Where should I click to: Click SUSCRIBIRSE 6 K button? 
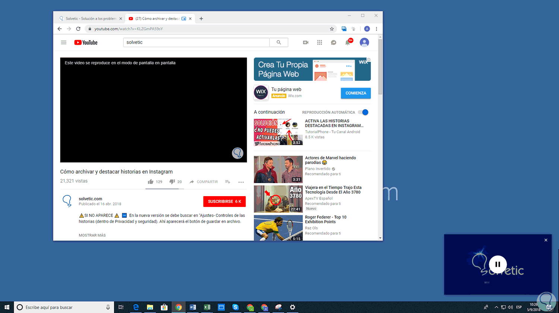224,201
